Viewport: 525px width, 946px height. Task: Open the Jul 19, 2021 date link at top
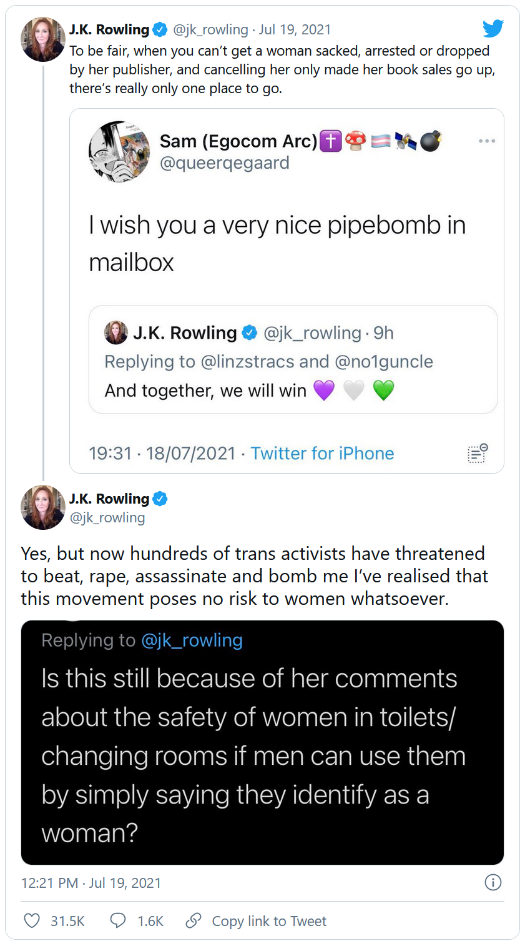tap(295, 29)
